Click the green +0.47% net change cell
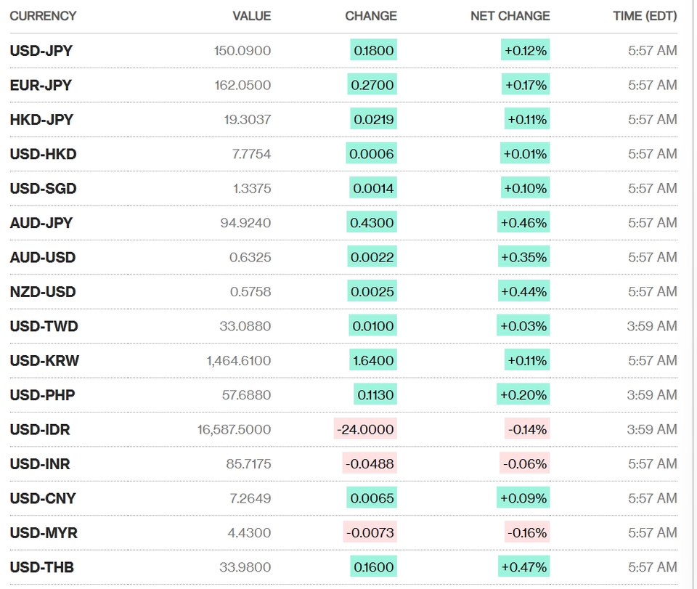 [x=523, y=567]
